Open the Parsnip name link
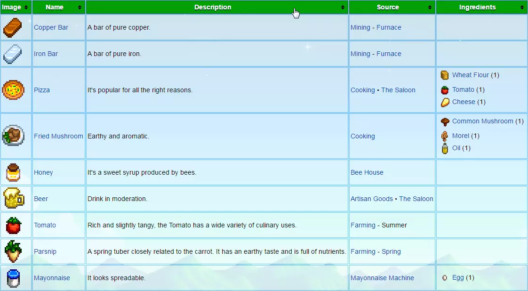The image size is (528, 291). click(x=45, y=251)
